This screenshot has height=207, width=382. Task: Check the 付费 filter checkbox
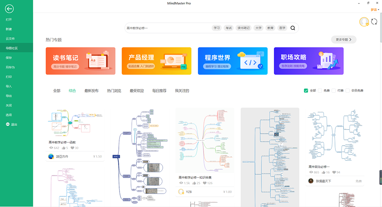[x=334, y=90]
